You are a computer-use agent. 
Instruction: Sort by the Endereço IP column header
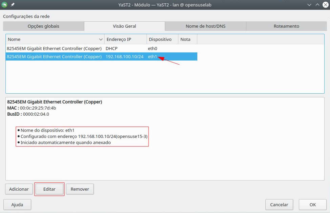click(125, 40)
